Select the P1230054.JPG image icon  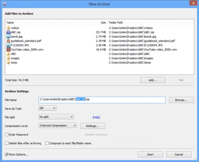9,45
